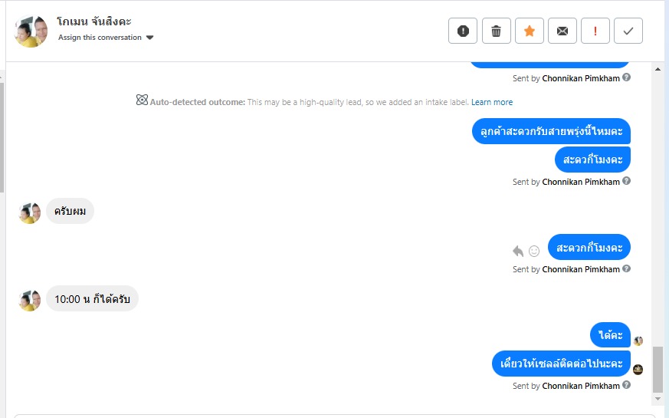Click the reply arrow icon beside message

[x=519, y=251]
